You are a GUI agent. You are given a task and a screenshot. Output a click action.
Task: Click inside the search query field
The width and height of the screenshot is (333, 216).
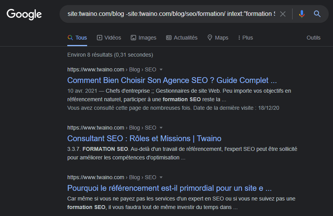click(171, 14)
